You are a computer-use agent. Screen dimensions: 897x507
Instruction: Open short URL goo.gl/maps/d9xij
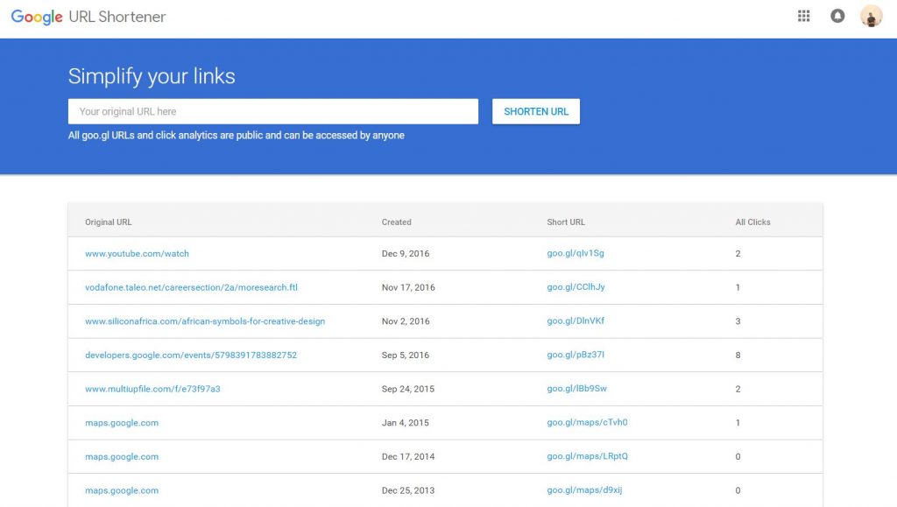(584, 489)
